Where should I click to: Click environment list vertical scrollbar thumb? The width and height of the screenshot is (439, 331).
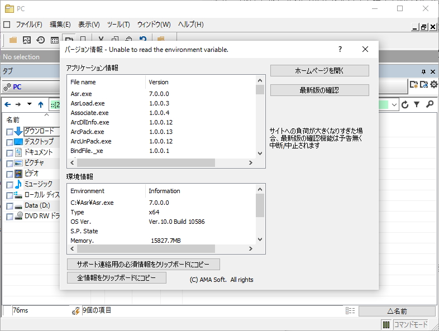(260, 205)
